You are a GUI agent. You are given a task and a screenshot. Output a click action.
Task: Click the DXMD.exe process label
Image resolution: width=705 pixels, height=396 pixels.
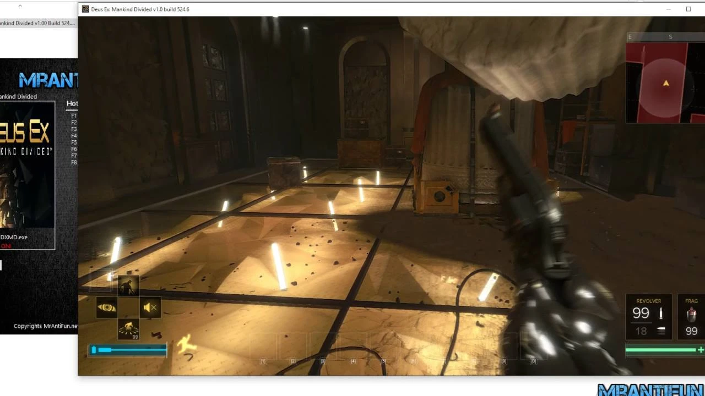pos(13,237)
